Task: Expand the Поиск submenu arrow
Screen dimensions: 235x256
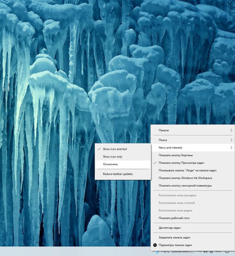Action: [x=231, y=140]
